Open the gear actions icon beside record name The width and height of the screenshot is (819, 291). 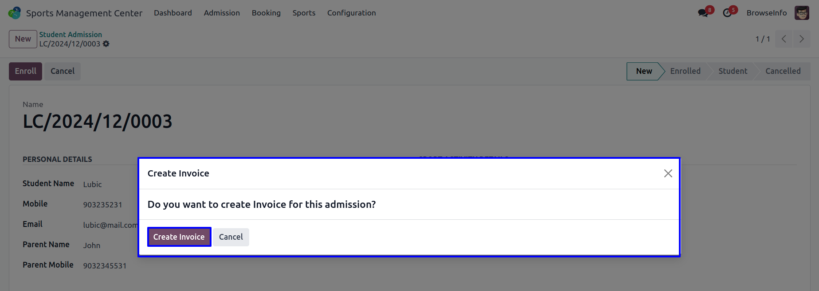106,44
